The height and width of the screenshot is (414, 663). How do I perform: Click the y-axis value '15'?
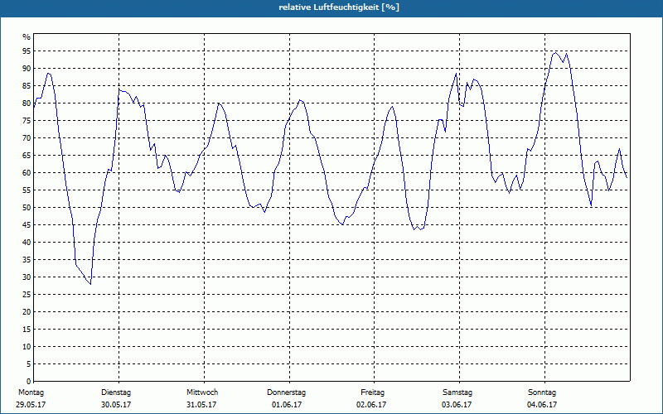click(27, 329)
